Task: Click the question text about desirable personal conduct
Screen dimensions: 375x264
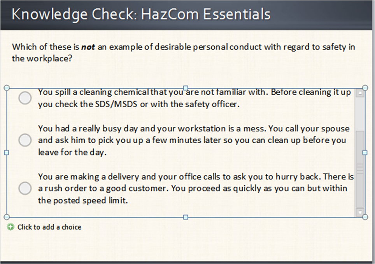Action: click(x=184, y=53)
